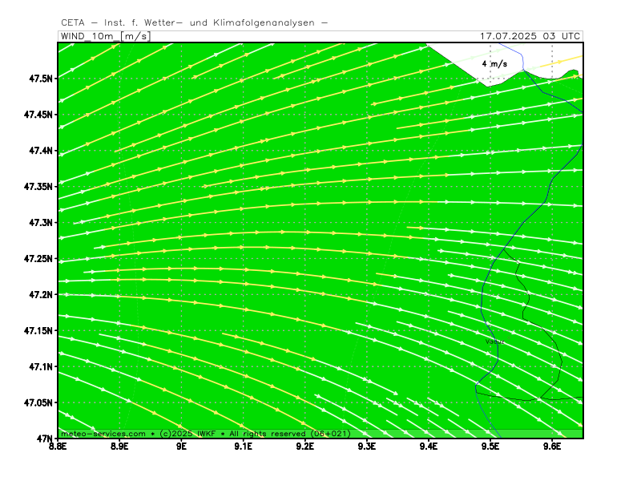The width and height of the screenshot is (641, 481).
Task: Click the Vaduz city label
Action: pos(495,342)
